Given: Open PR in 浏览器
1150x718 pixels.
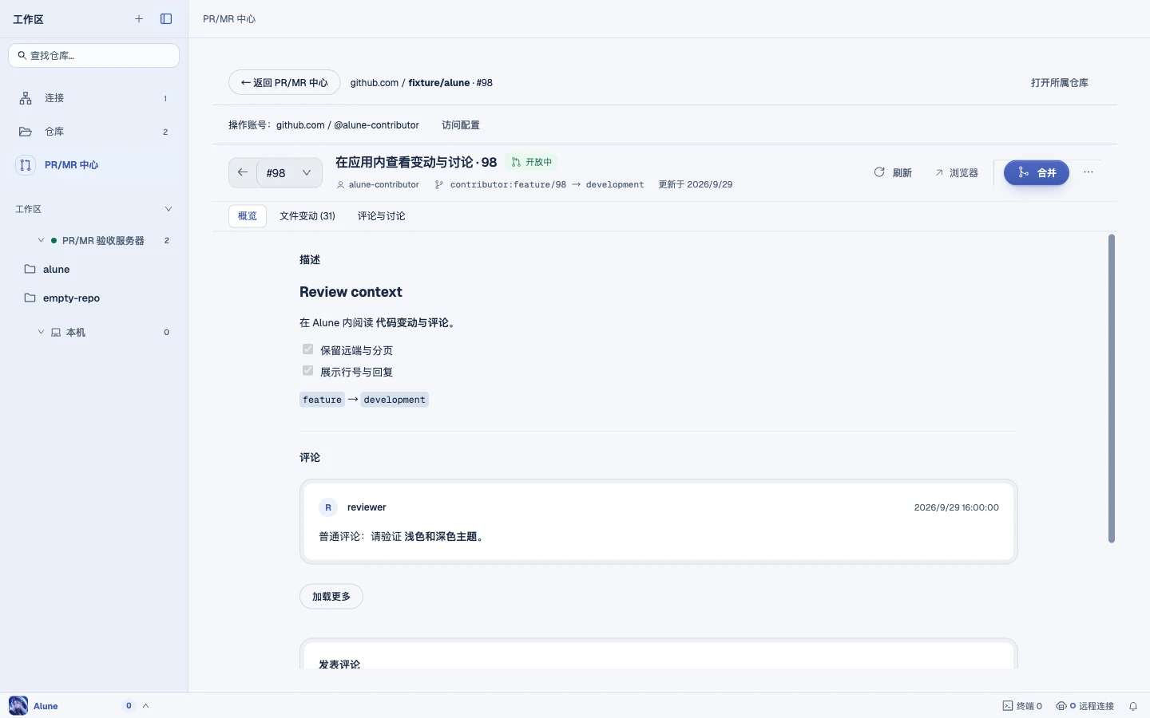Looking at the screenshot, I should coord(957,172).
